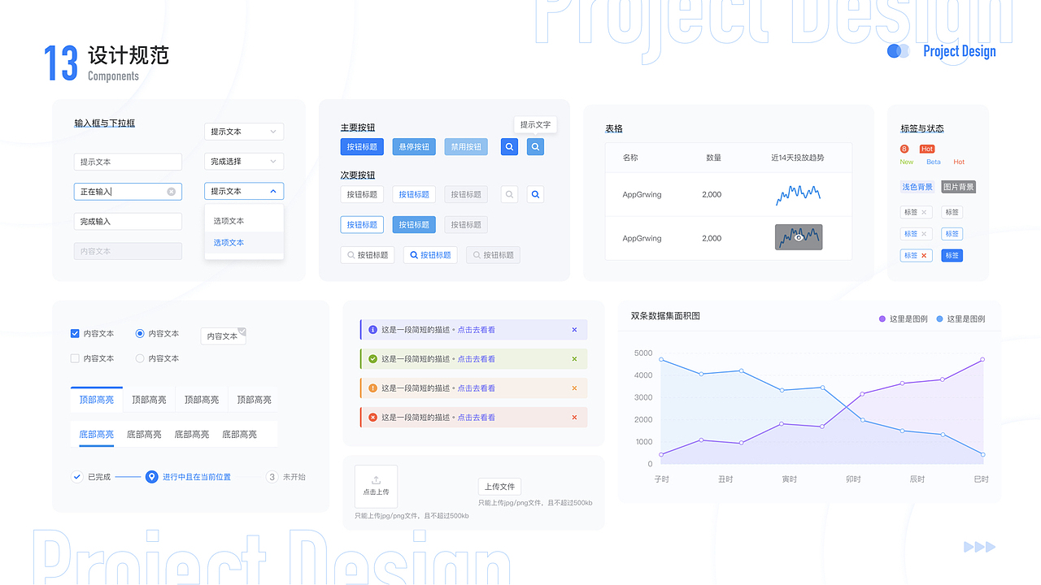Image resolution: width=1041 pixels, height=585 pixels.
Task: Click the upload arrow icon above 点击上传
Action: coord(376,480)
